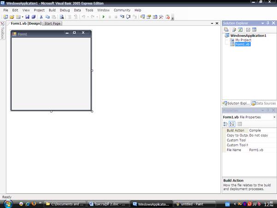Click View Designer icon in Solution Explorer
This screenshot has height=208, width=277.
pos(254,30)
